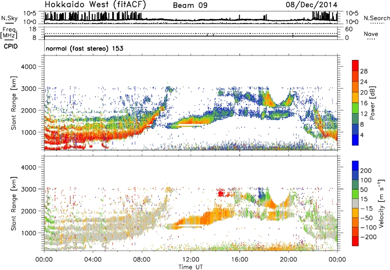390x270 pixels.
Task: Click the 'N.Search' legend label
Action: tap(376, 18)
